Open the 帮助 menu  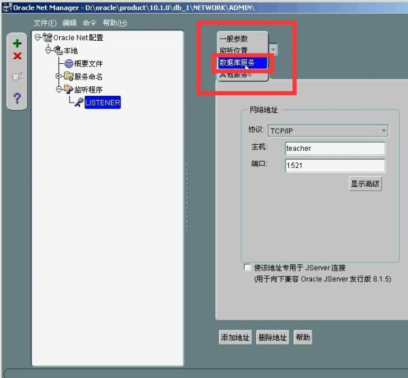point(115,23)
